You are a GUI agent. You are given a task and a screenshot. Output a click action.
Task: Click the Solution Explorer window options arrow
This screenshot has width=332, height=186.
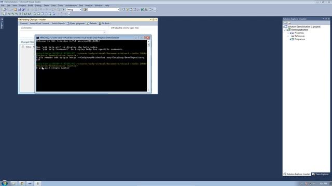[x=323, y=19]
